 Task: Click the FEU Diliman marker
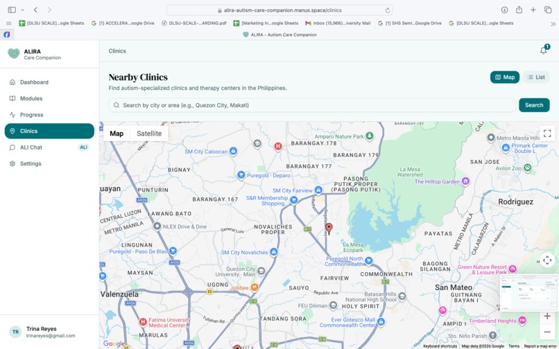point(333,305)
